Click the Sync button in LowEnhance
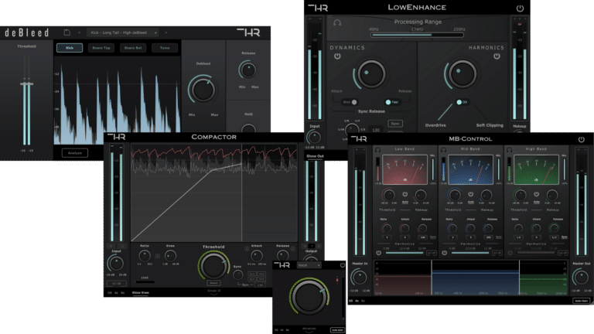 pos(394,123)
